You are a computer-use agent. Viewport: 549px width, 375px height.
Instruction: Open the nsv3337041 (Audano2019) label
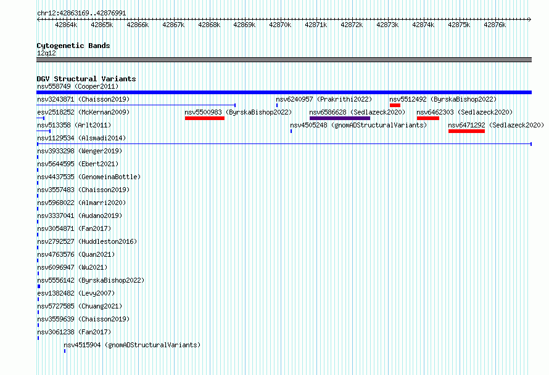pyautogui.click(x=80, y=216)
